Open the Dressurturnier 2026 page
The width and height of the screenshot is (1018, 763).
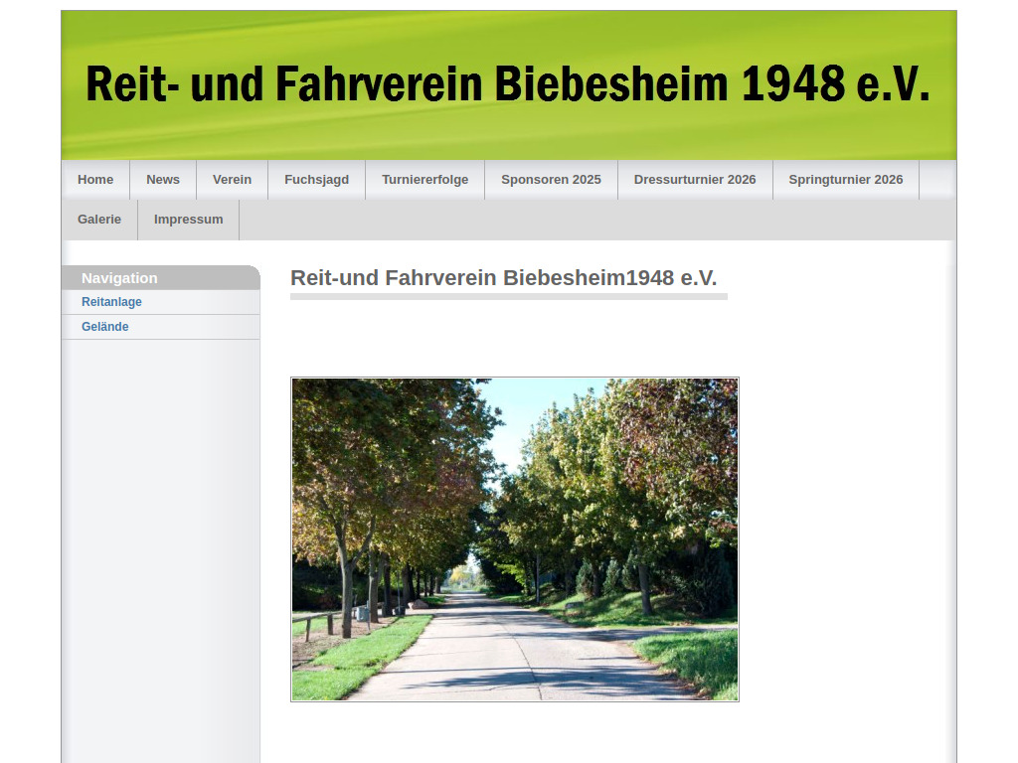click(695, 179)
